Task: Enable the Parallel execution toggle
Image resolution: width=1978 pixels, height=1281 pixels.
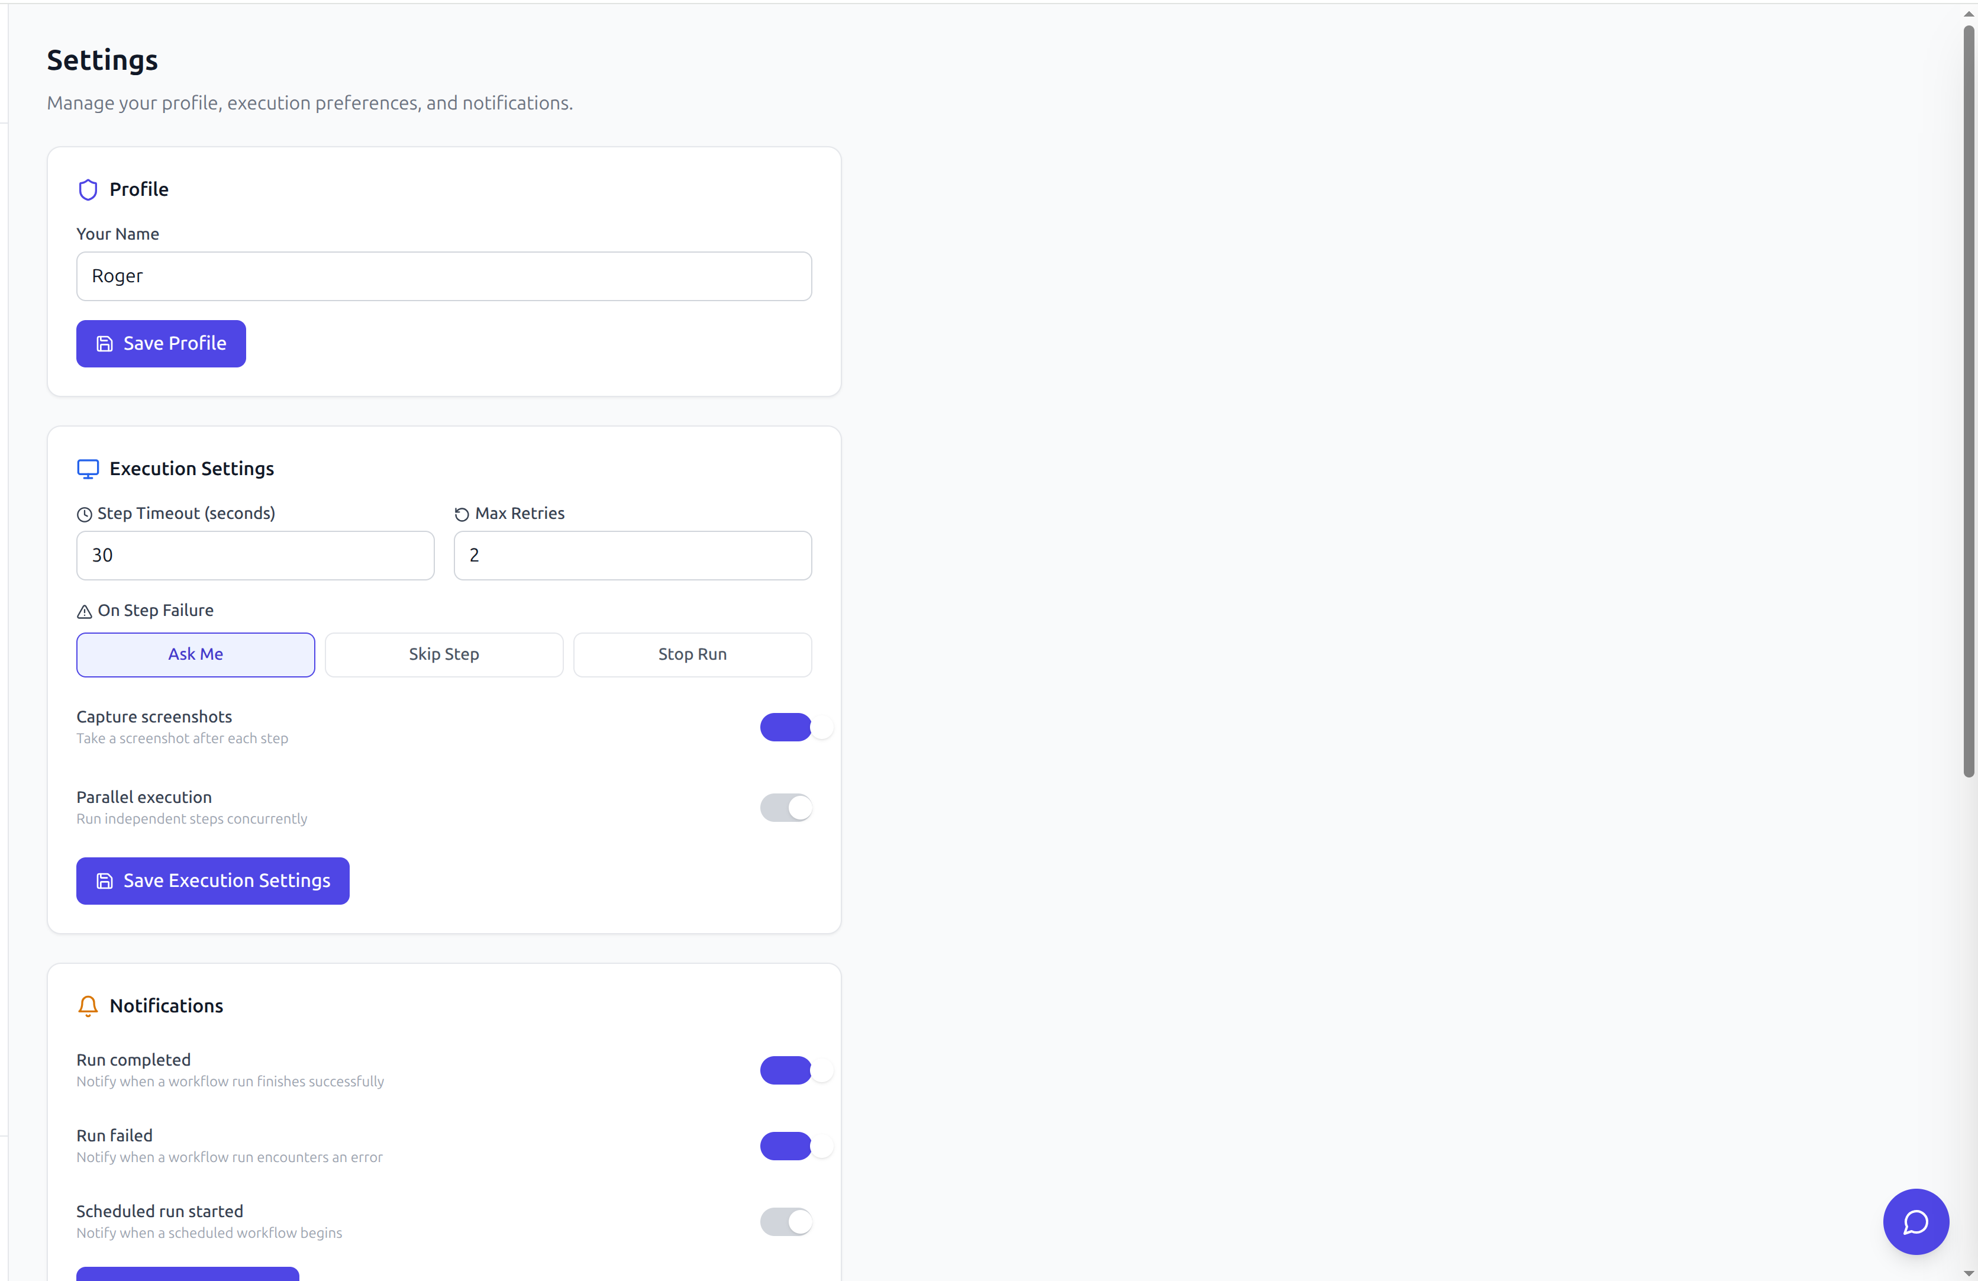Action: click(786, 807)
